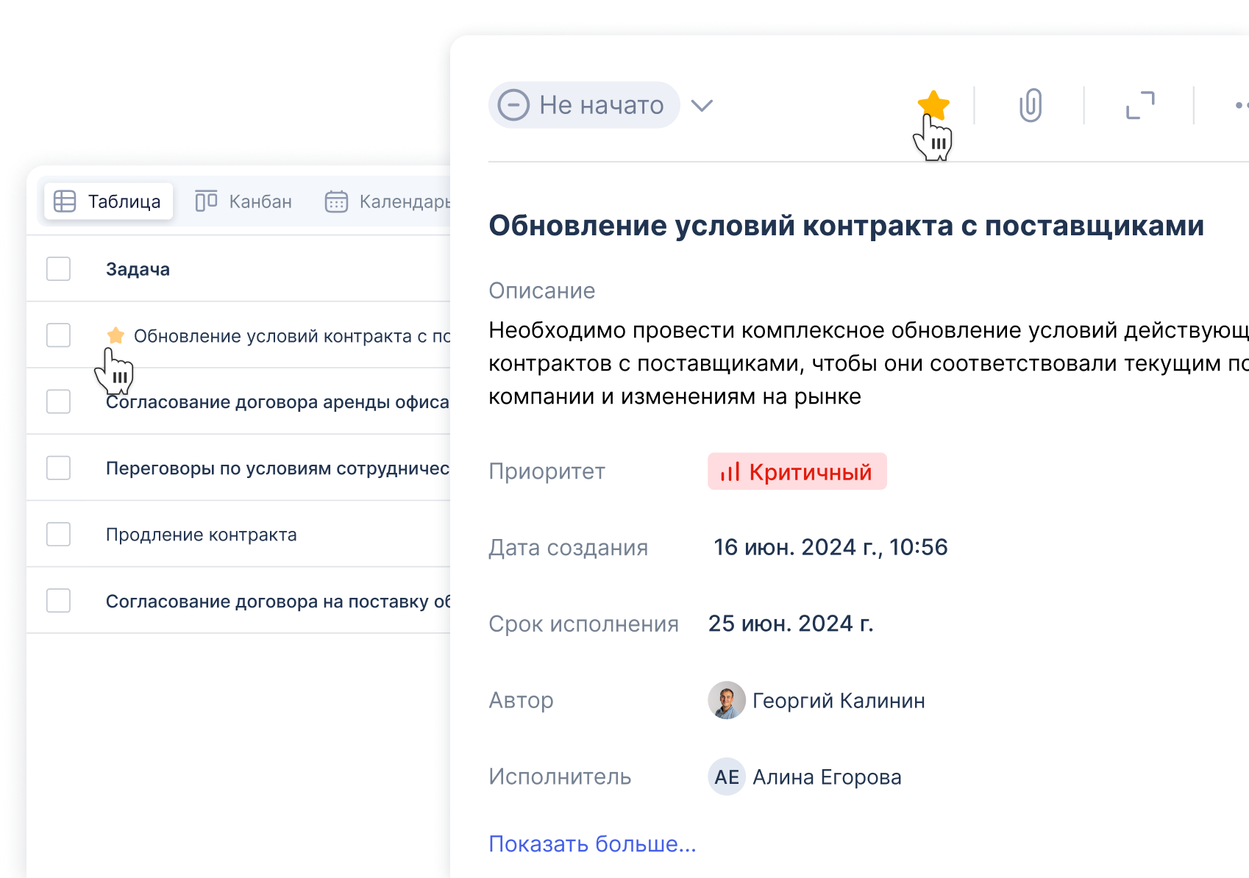This screenshot has height=878, width=1249.
Task: Open the Критичный priority selector
Action: (x=797, y=471)
